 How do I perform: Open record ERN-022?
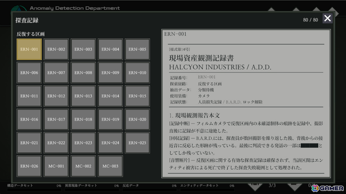click(x=56, y=143)
